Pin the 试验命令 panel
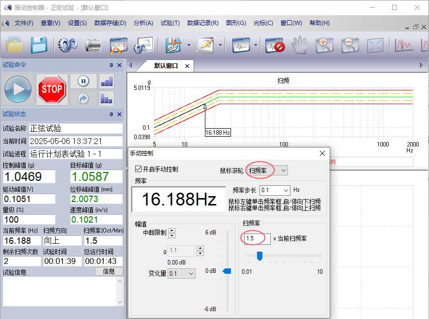 pos(111,65)
